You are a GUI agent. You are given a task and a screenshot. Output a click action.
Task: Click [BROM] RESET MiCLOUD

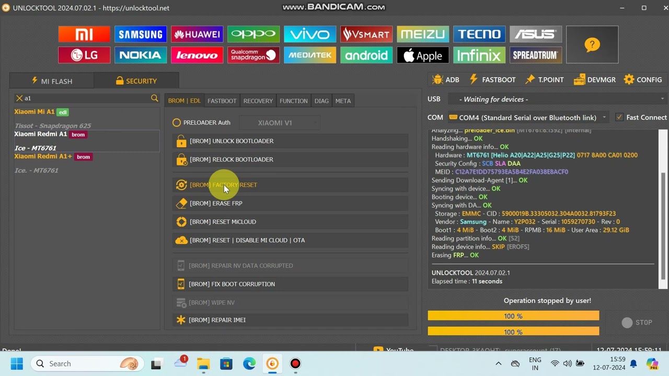tap(290, 222)
